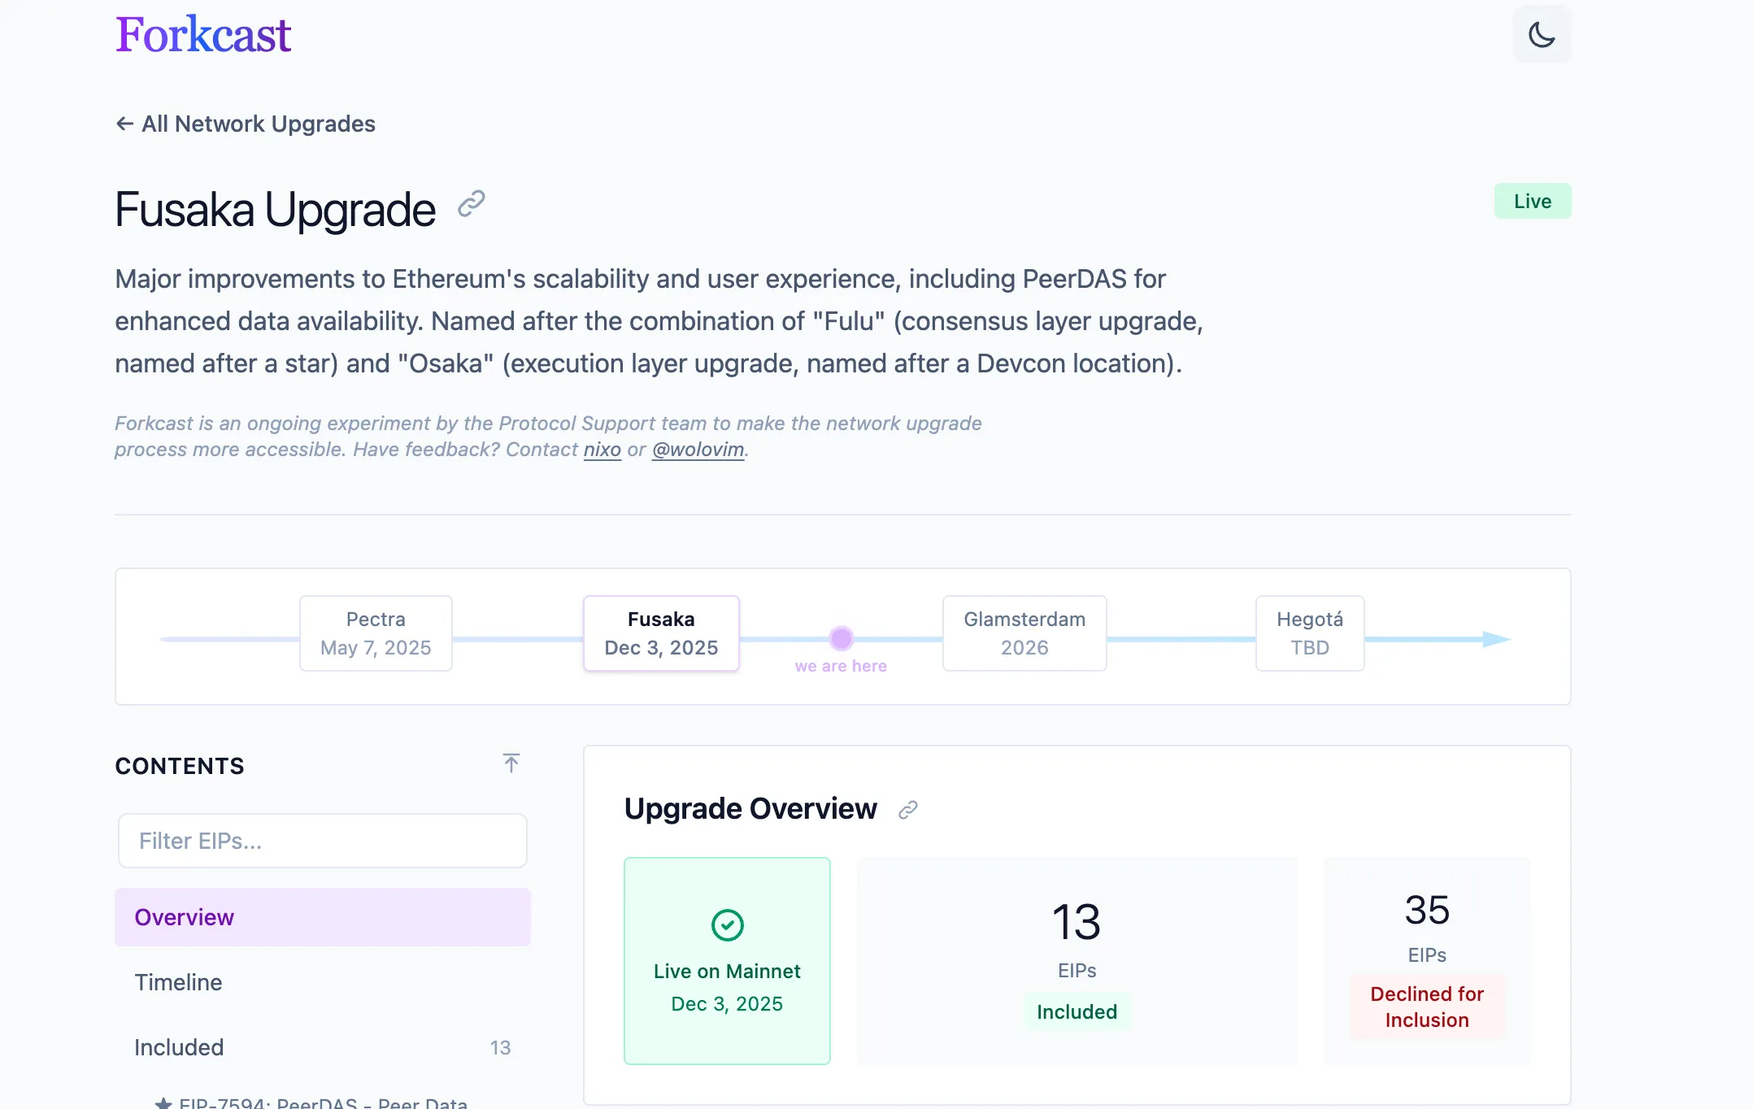Click scroll-to-top arrow beside Contents

click(511, 763)
